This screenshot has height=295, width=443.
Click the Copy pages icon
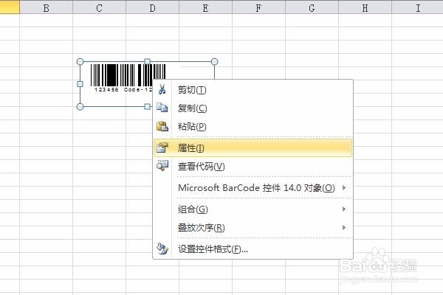click(x=162, y=108)
